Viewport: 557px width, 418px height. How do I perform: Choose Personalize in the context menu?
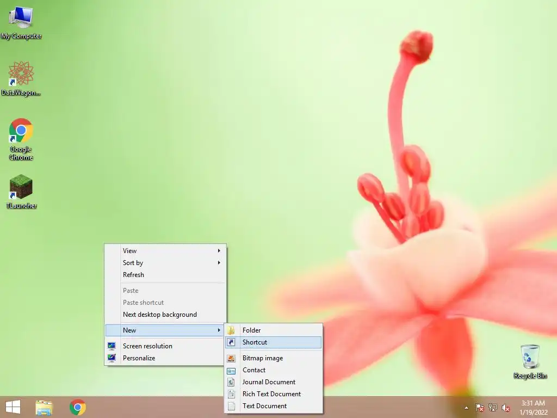[x=165, y=358]
